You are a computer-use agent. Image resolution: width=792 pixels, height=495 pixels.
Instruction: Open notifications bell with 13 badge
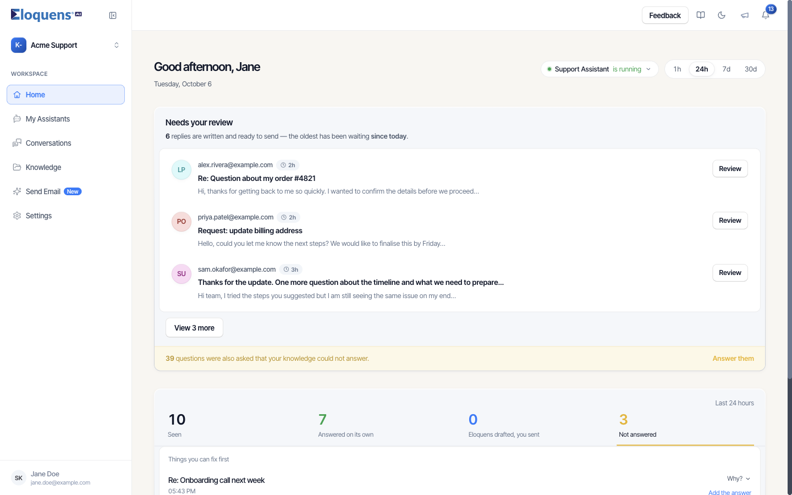pyautogui.click(x=766, y=15)
